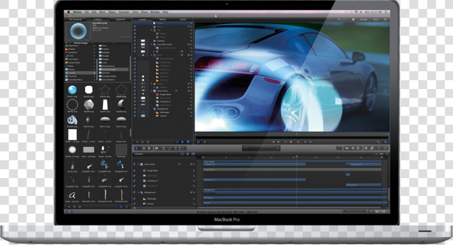Click the search icon below Layers list
453x245 pixels.
coord(142,142)
